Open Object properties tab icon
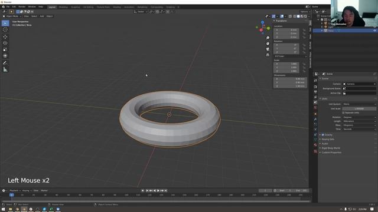The height and width of the screenshot is (212, 378). pyautogui.click(x=315, y=114)
